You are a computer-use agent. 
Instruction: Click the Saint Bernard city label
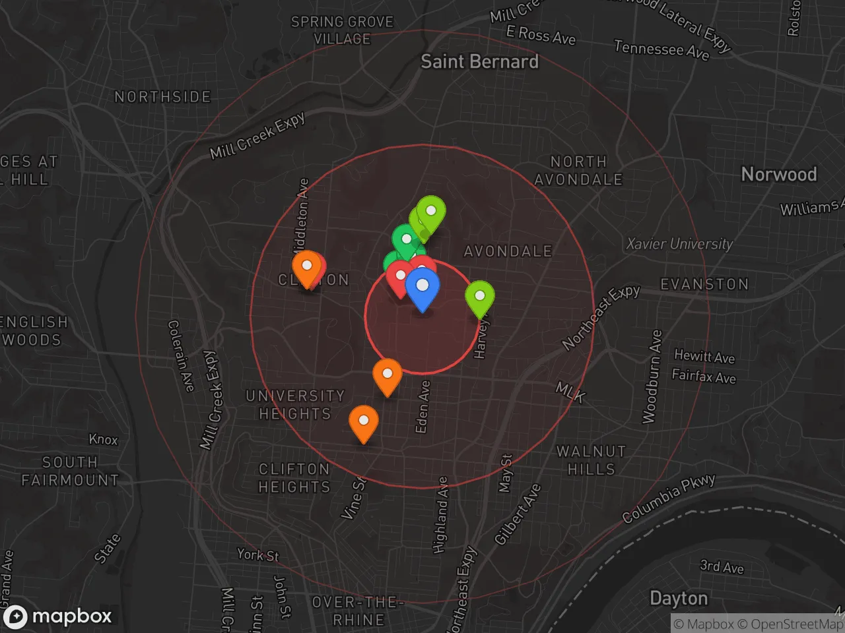coord(479,62)
